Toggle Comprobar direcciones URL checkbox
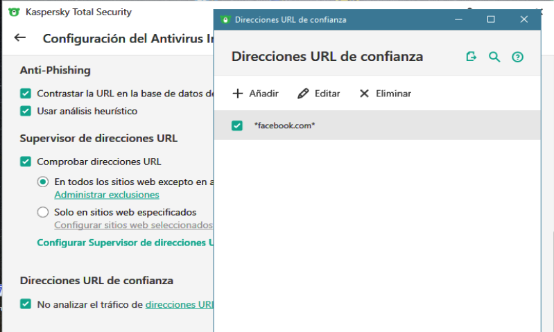This screenshot has width=554, height=332. [26, 161]
